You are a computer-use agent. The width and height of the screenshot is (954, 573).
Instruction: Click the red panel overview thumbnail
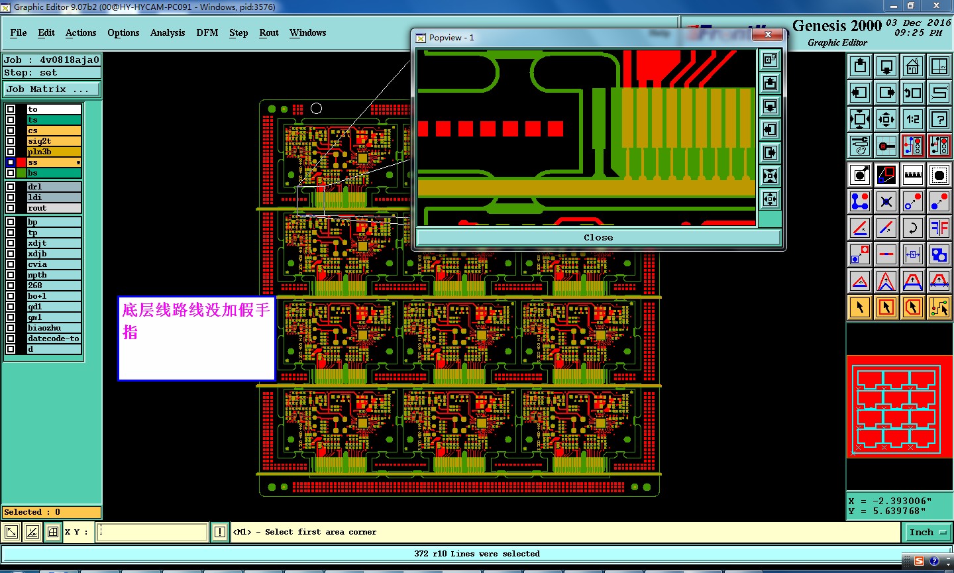(899, 406)
